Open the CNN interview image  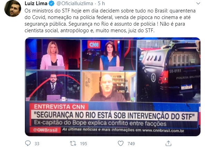click(x=113, y=87)
